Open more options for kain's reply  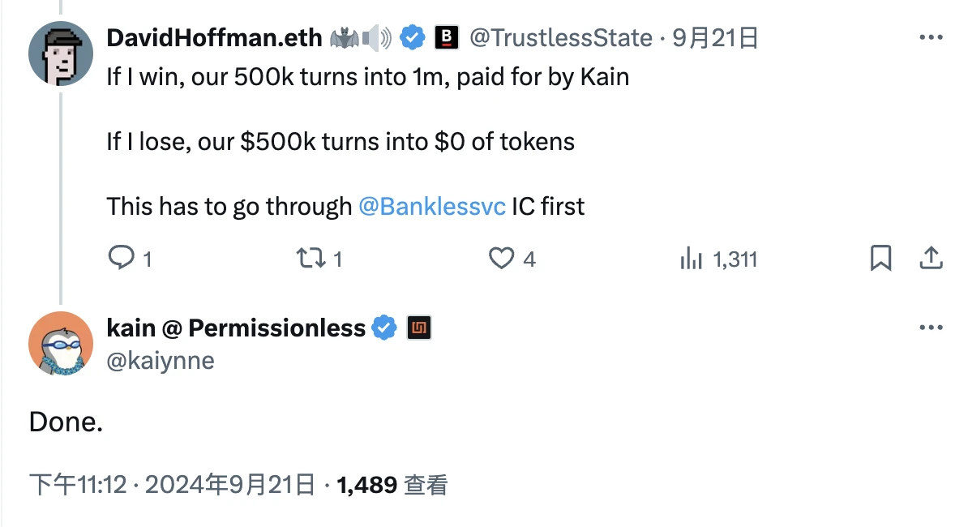[930, 328]
